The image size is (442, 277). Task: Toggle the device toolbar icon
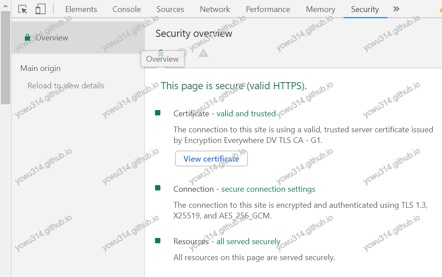(40, 9)
